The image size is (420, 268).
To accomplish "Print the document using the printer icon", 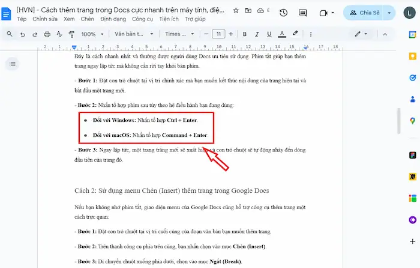I will pos(49,34).
